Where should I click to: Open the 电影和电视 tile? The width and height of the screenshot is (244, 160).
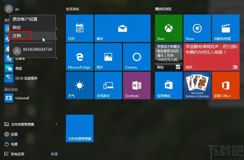pyautogui.click(x=226, y=28)
